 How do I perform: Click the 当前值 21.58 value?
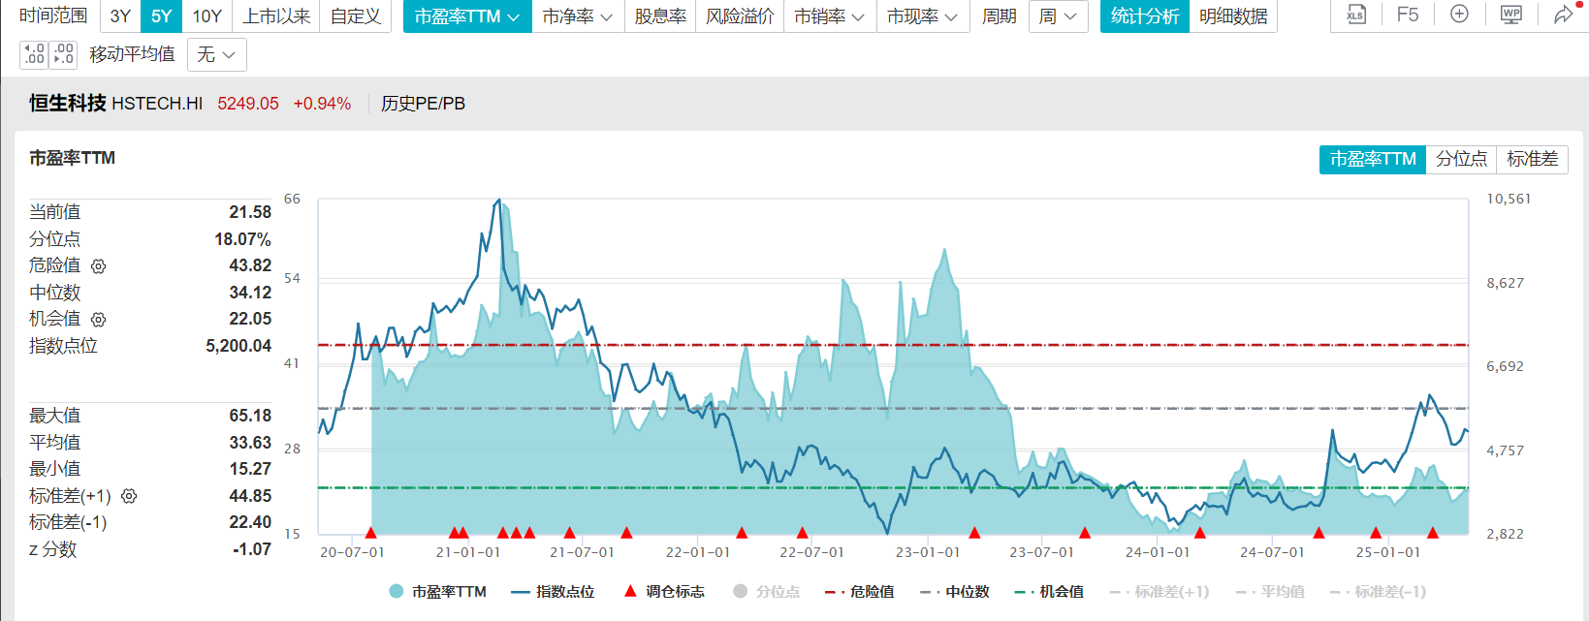(x=250, y=212)
